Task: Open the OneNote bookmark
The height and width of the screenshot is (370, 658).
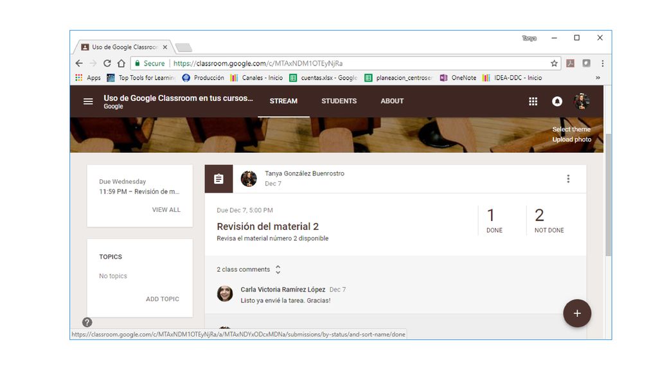Action: coord(458,78)
